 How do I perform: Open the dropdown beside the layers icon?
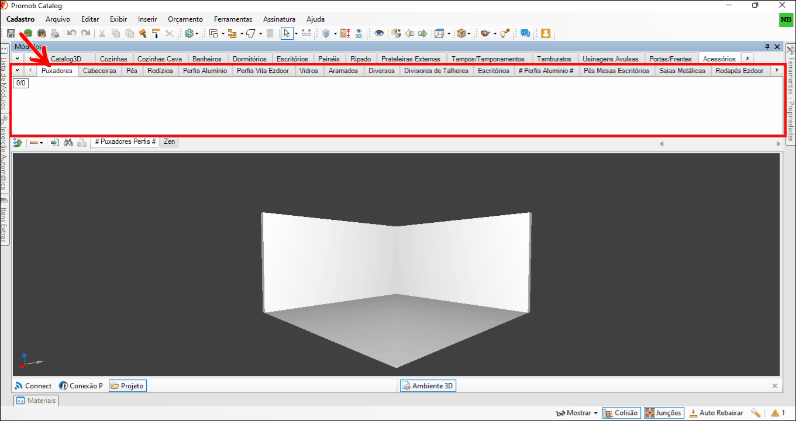tap(335, 33)
